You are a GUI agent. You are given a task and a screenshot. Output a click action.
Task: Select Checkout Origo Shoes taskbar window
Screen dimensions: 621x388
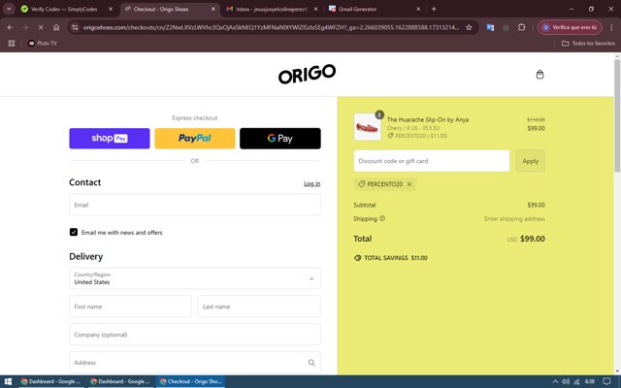(x=191, y=381)
